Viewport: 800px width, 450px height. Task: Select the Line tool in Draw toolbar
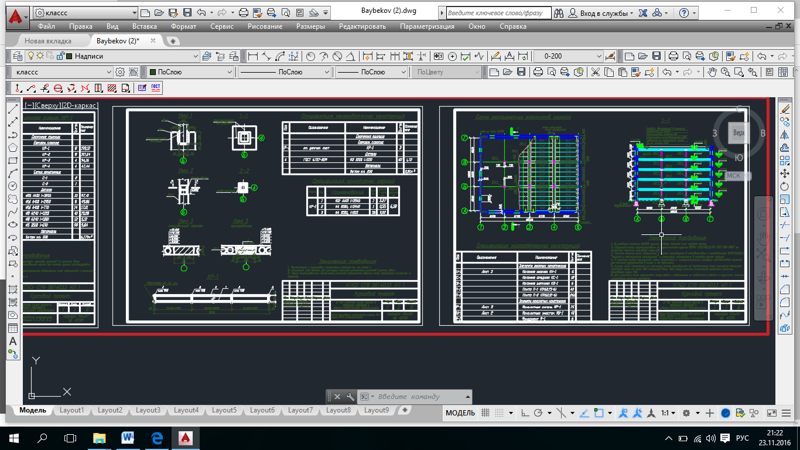click(x=12, y=110)
